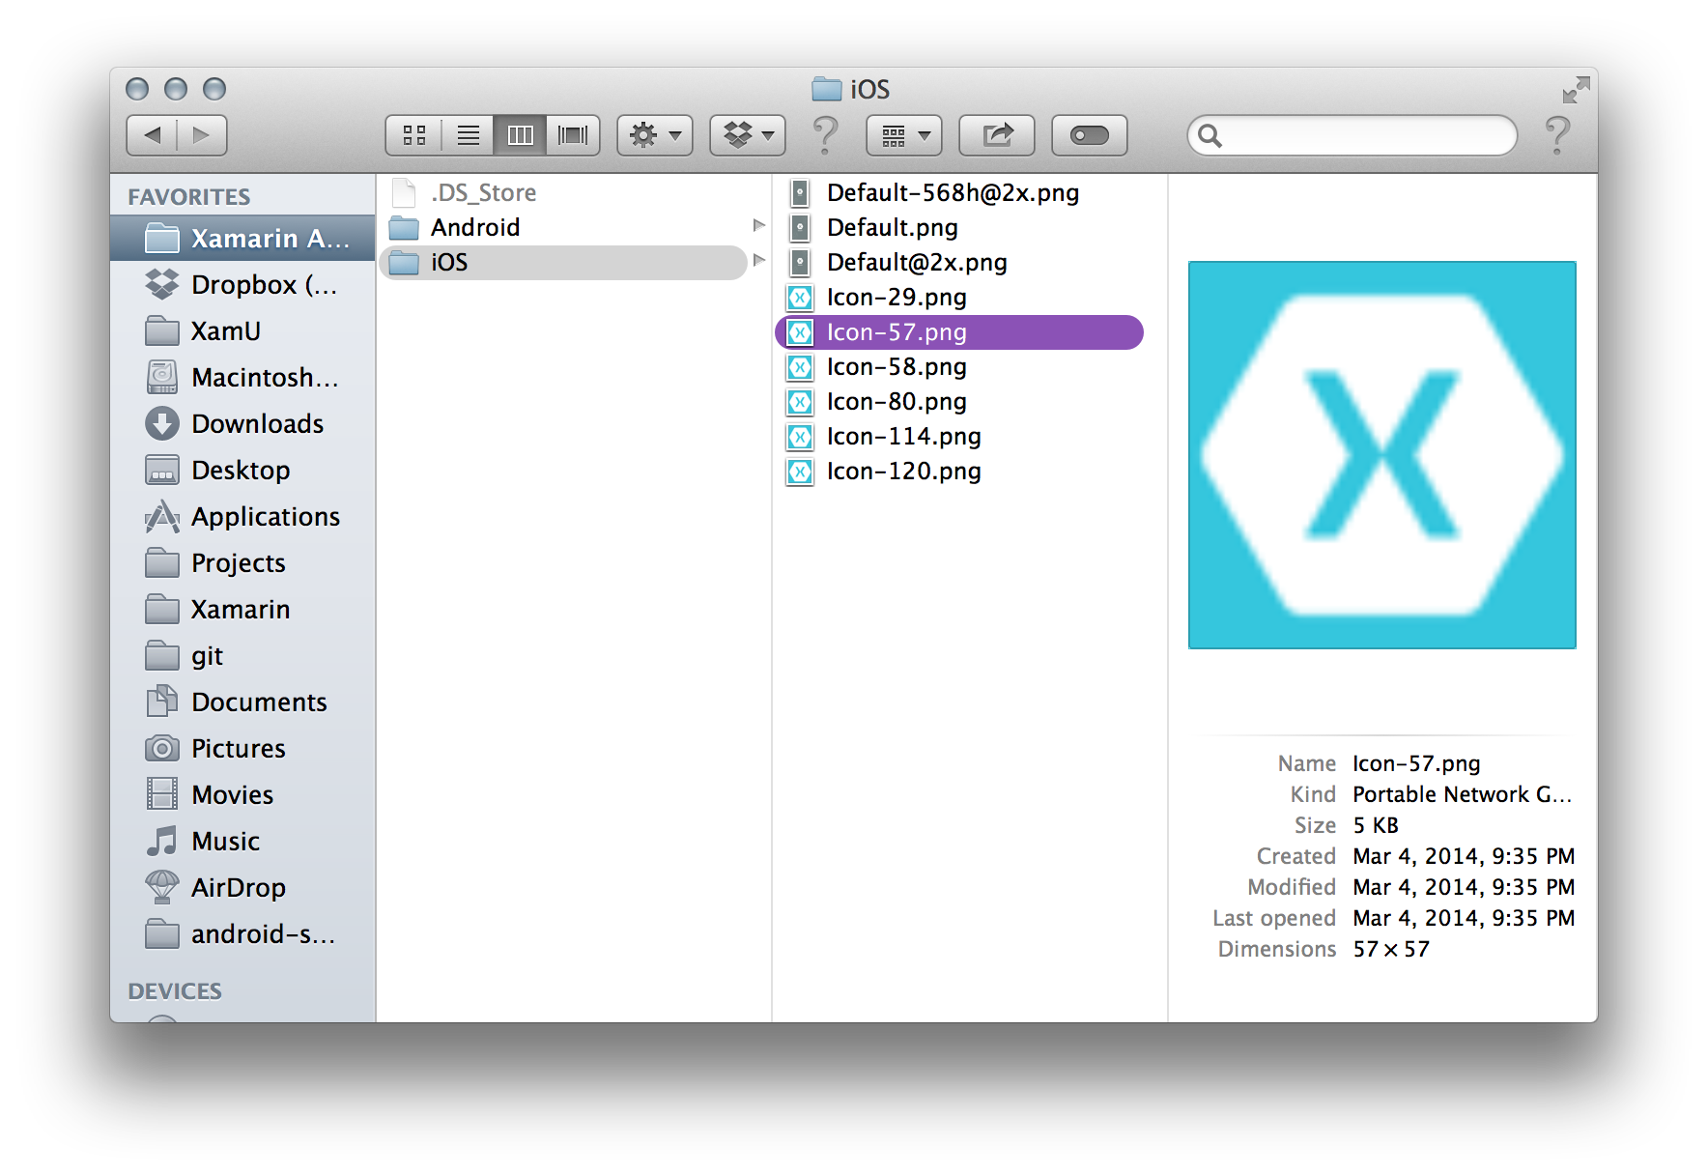Viewport: 1708px width, 1175px height.
Task: Open Downloads in the sidebar
Action: pyautogui.click(x=257, y=424)
